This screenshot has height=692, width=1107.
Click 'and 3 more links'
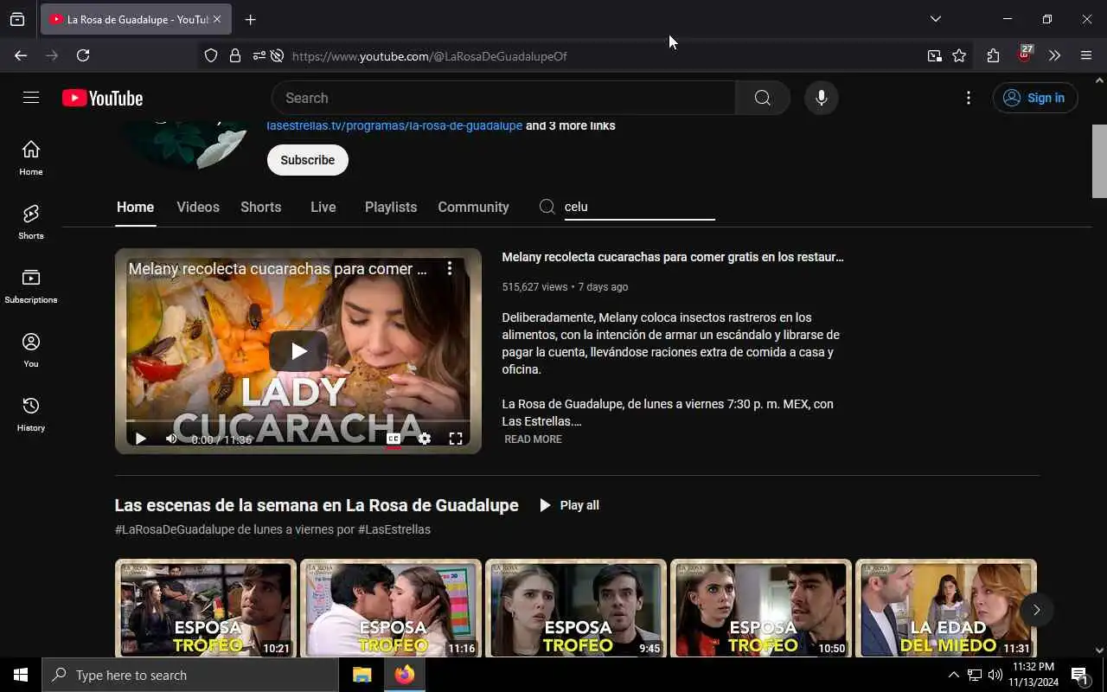(x=571, y=125)
